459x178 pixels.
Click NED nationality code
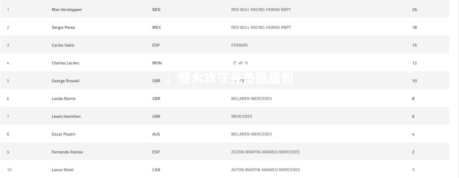(x=156, y=10)
